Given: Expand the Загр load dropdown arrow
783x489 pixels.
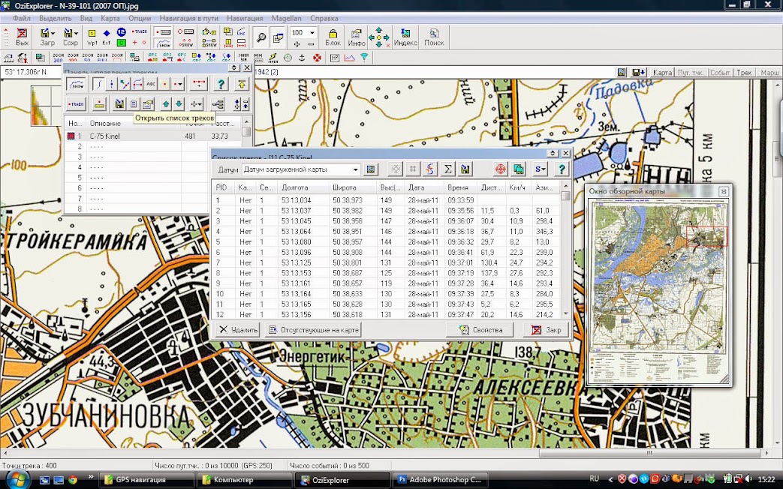Looking at the screenshot, I should coord(55,33).
